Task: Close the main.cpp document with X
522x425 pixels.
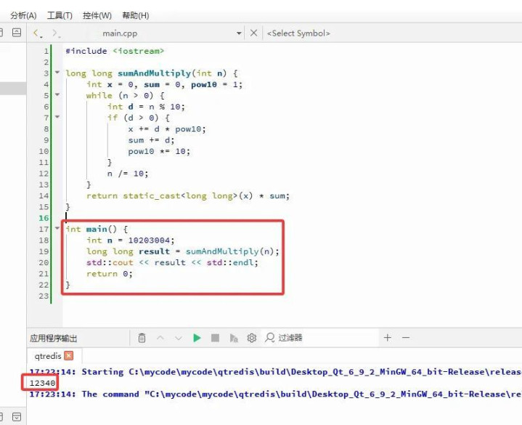Action: coord(253,33)
